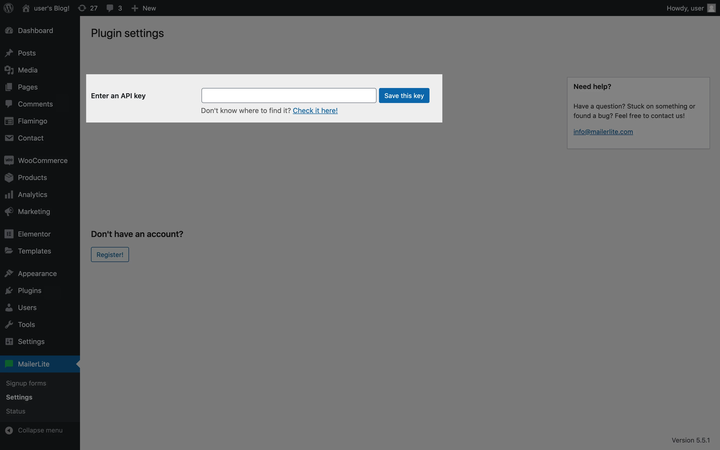
Task: Go to the Dashboard menu item
Action: coord(35,30)
